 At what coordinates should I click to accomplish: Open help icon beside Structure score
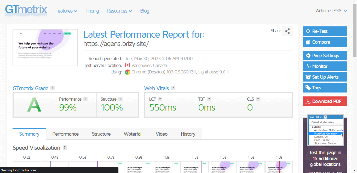click(120, 99)
